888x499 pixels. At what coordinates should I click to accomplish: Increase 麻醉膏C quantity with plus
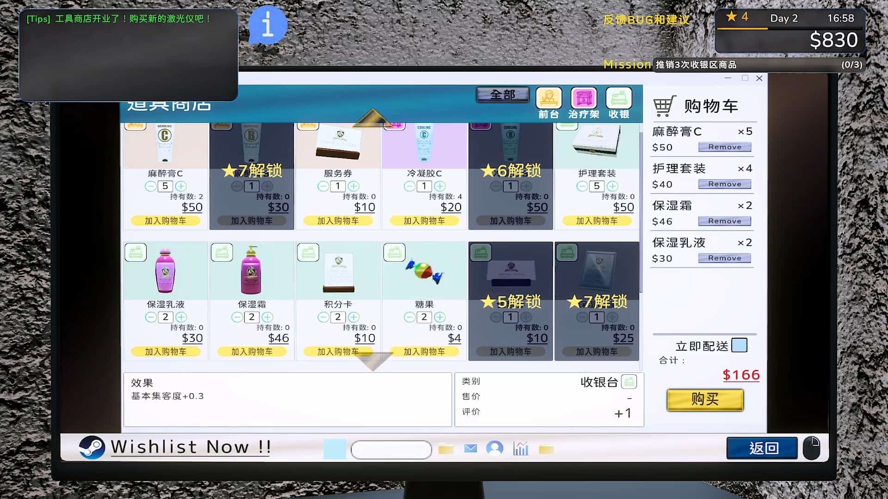click(181, 186)
